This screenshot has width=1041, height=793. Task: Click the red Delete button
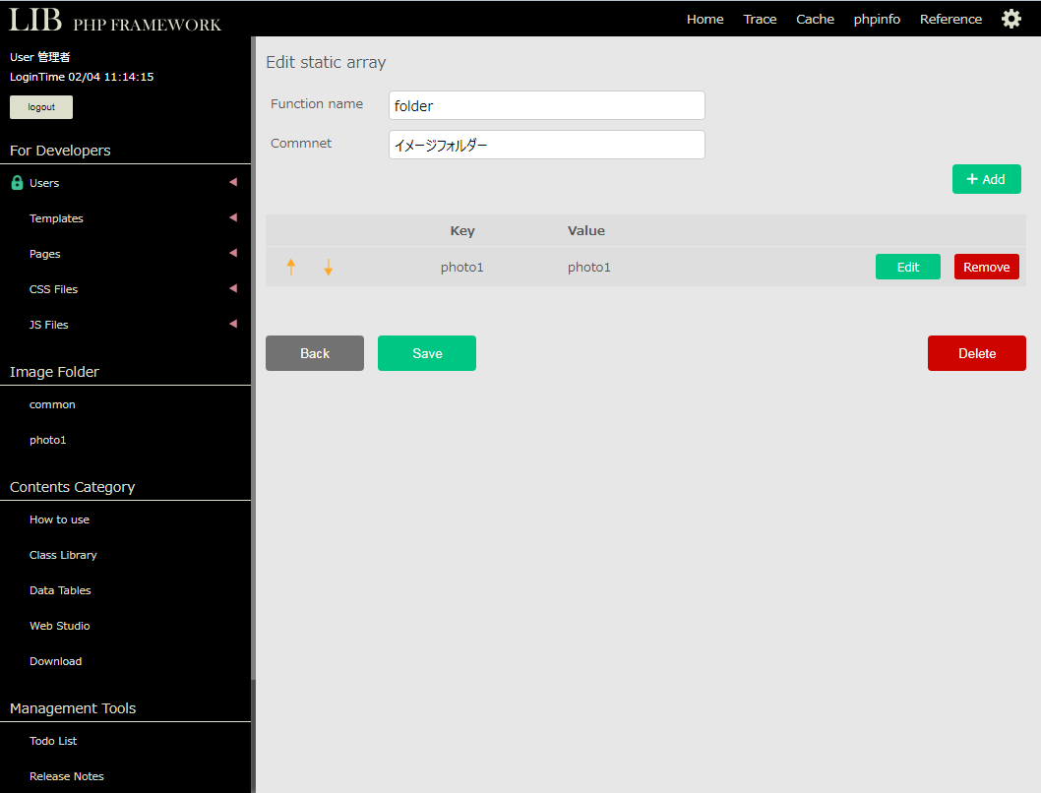coord(976,353)
